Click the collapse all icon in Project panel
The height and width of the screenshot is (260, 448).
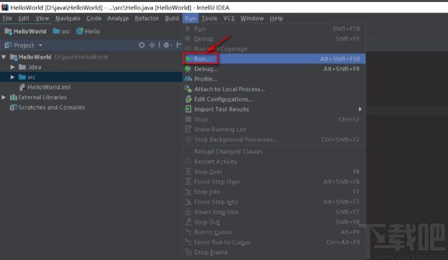coord(152,45)
